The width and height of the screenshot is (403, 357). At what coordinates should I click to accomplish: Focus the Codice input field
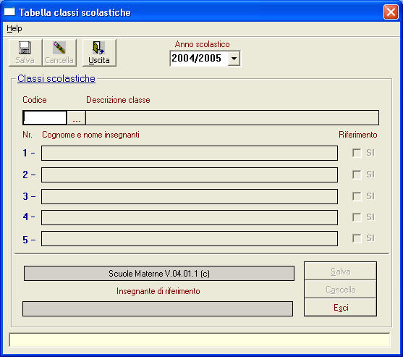(45, 118)
